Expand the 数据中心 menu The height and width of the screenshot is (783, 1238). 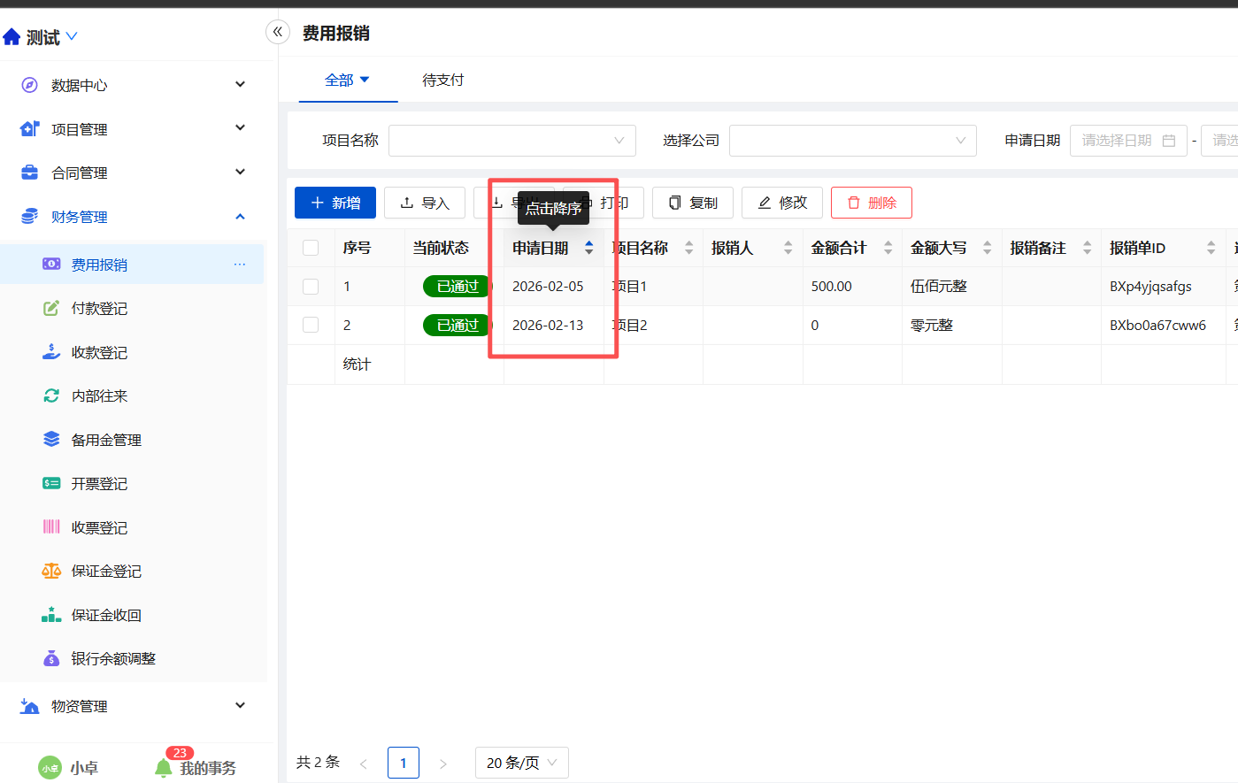(x=133, y=85)
